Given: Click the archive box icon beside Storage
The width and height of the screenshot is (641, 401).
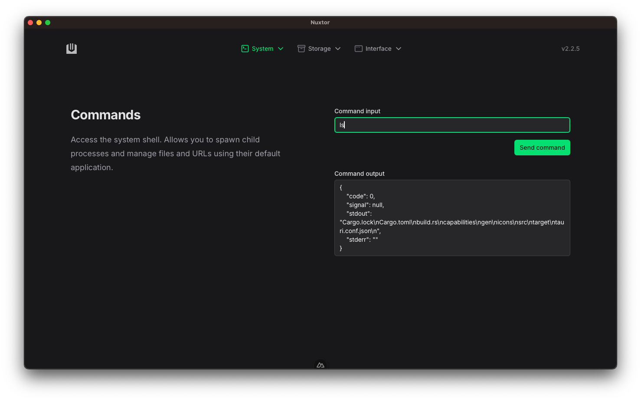Looking at the screenshot, I should point(301,49).
